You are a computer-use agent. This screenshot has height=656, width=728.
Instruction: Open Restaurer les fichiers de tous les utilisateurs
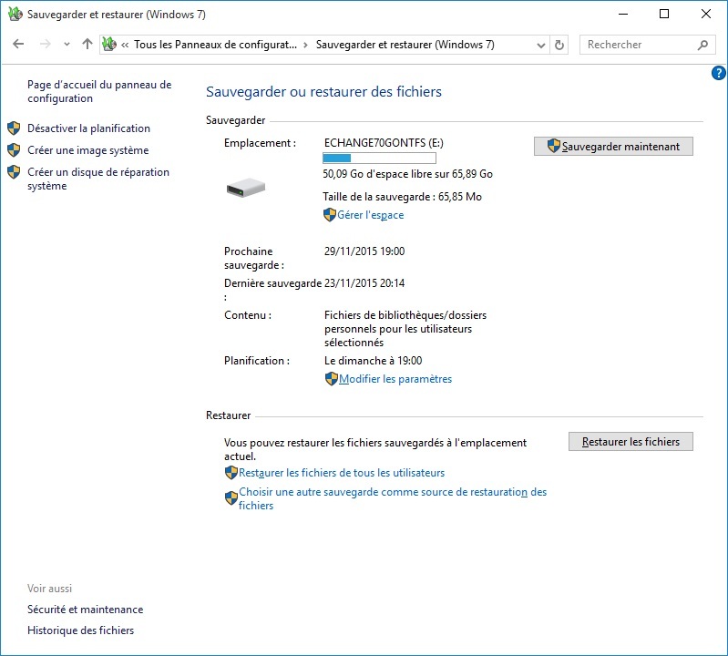342,473
